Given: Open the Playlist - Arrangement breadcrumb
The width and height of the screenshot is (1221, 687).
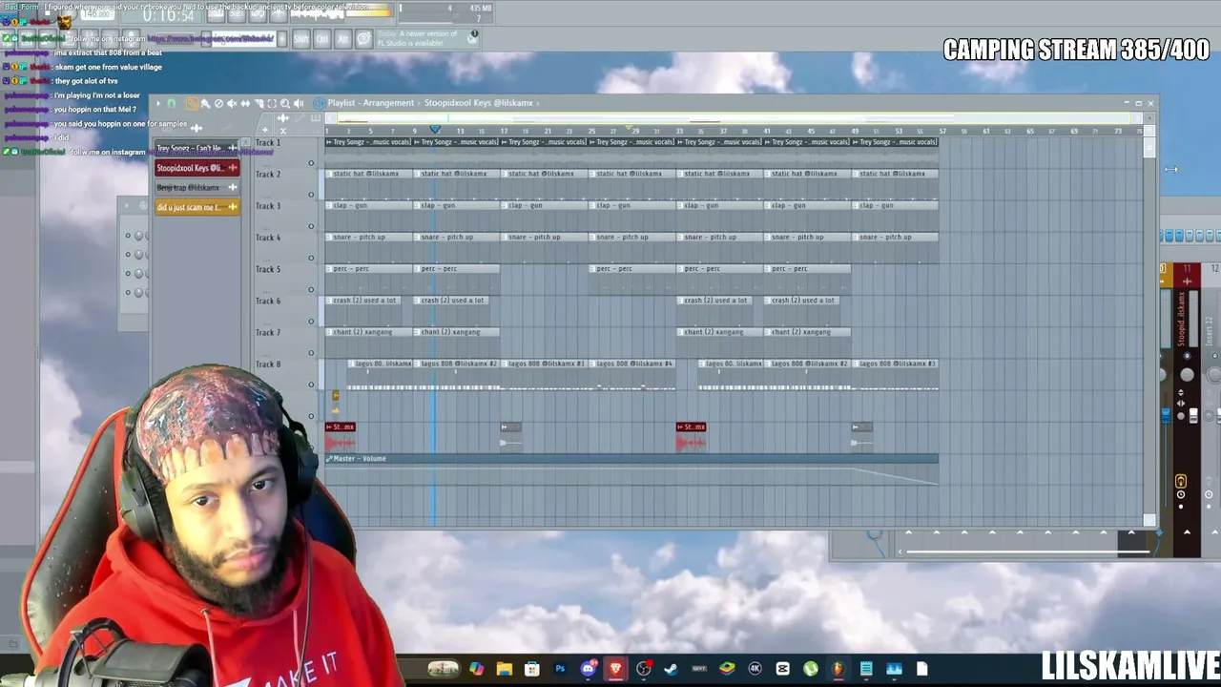Looking at the screenshot, I should (x=371, y=103).
